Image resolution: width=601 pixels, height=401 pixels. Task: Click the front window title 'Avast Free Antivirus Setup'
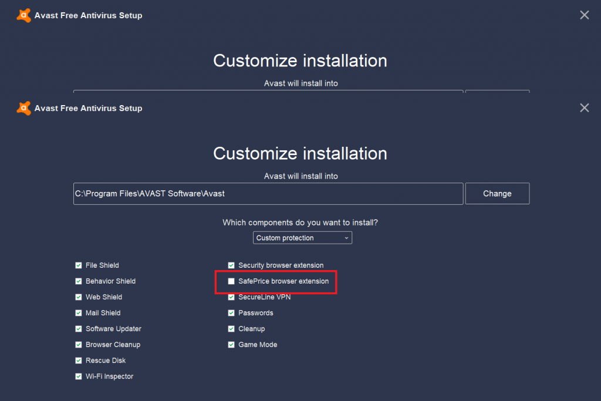pyautogui.click(x=88, y=108)
